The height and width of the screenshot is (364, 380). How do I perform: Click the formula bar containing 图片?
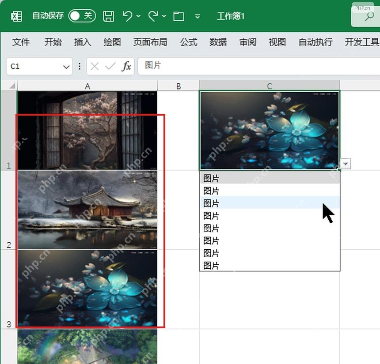coord(258,66)
